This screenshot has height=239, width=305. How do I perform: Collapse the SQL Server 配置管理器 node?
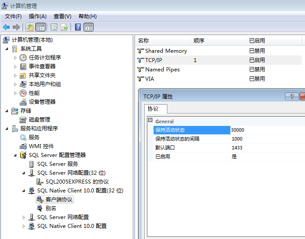point(15,155)
